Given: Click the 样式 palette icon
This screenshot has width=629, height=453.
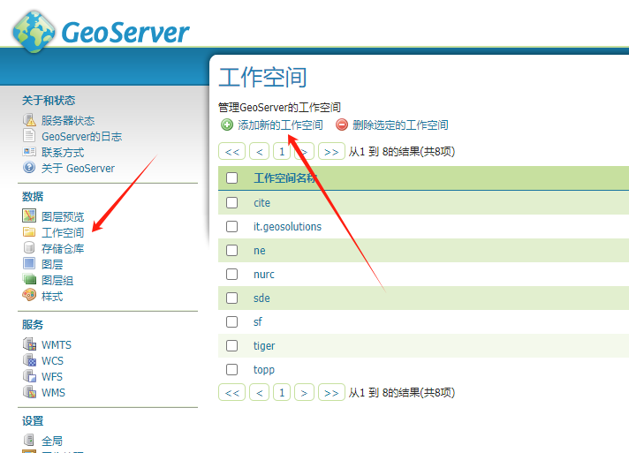Looking at the screenshot, I should 29,295.
